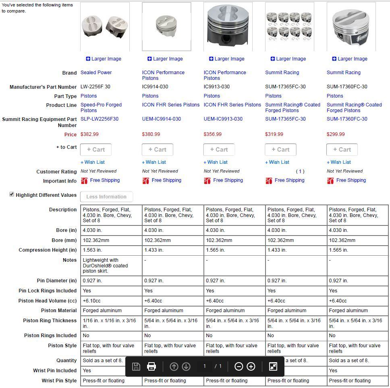Click the save icon in PDF toolbar
This screenshot has height=388, width=390.
point(136,366)
